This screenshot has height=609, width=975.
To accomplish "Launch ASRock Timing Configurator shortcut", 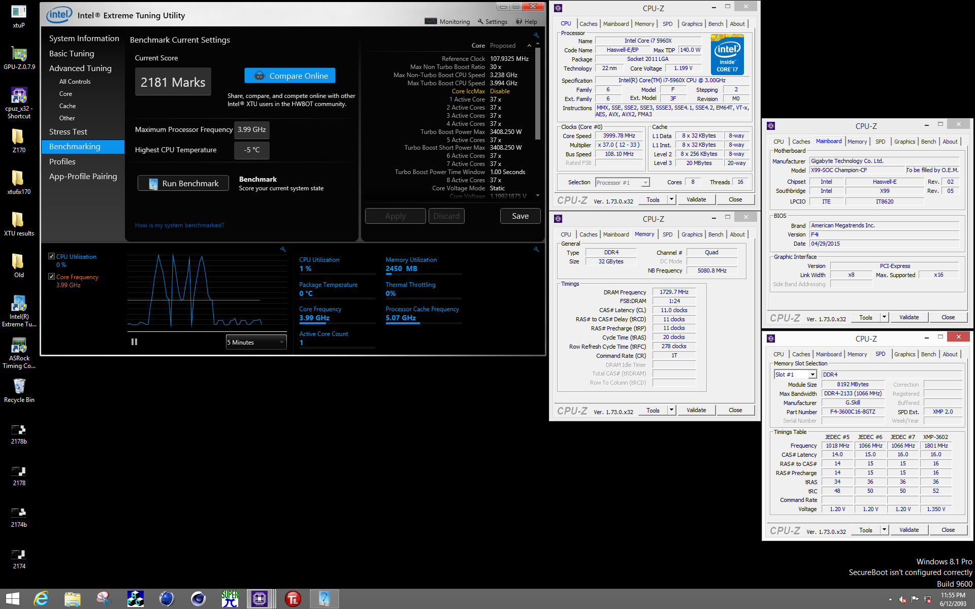I will point(19,353).
